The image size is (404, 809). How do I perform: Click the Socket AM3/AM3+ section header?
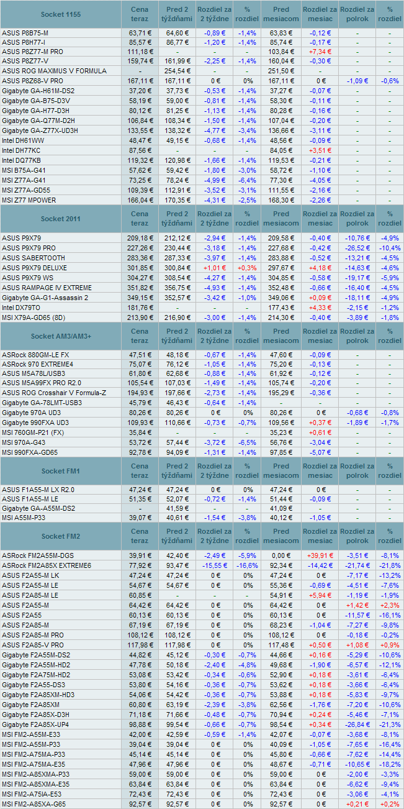[61, 336]
